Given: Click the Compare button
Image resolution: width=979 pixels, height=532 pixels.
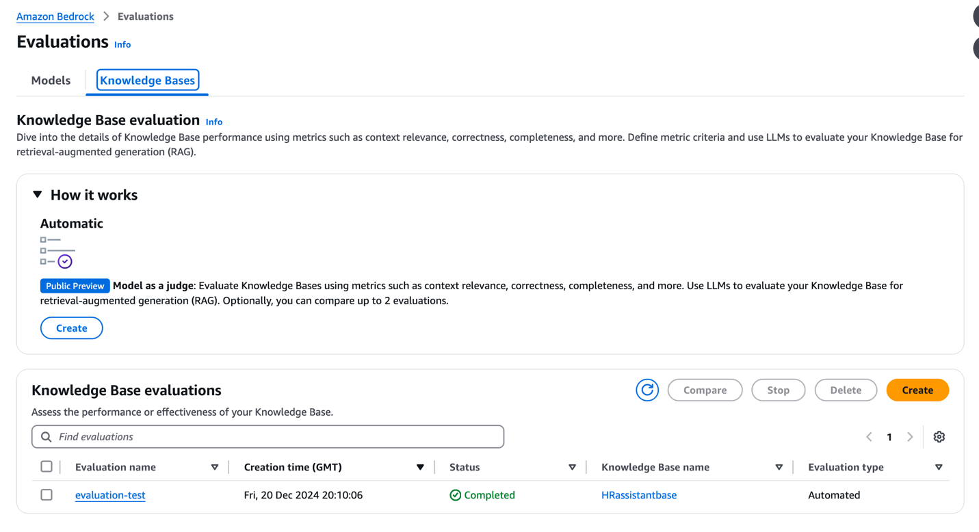Looking at the screenshot, I should point(705,390).
